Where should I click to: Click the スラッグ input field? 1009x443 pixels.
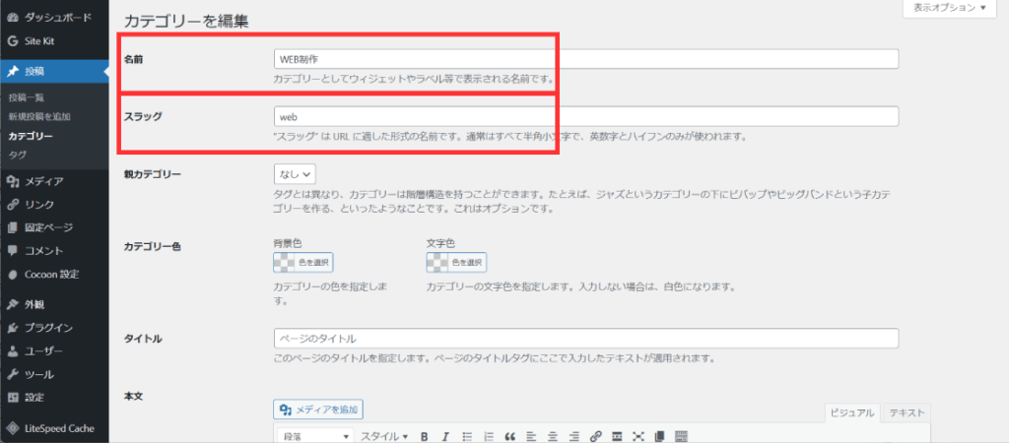coord(586,117)
